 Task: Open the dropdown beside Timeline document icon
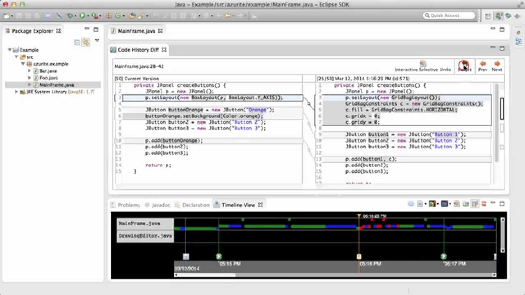[x=425, y=204]
